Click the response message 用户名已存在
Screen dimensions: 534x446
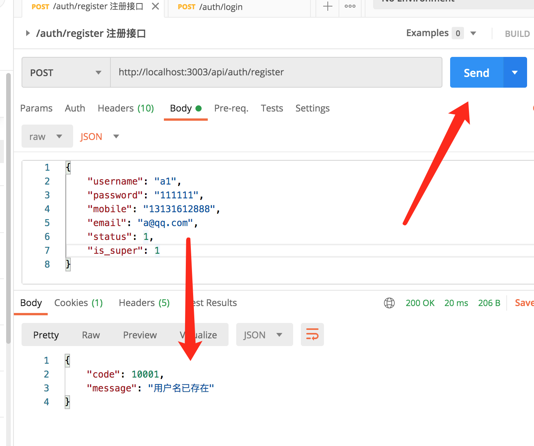(181, 388)
